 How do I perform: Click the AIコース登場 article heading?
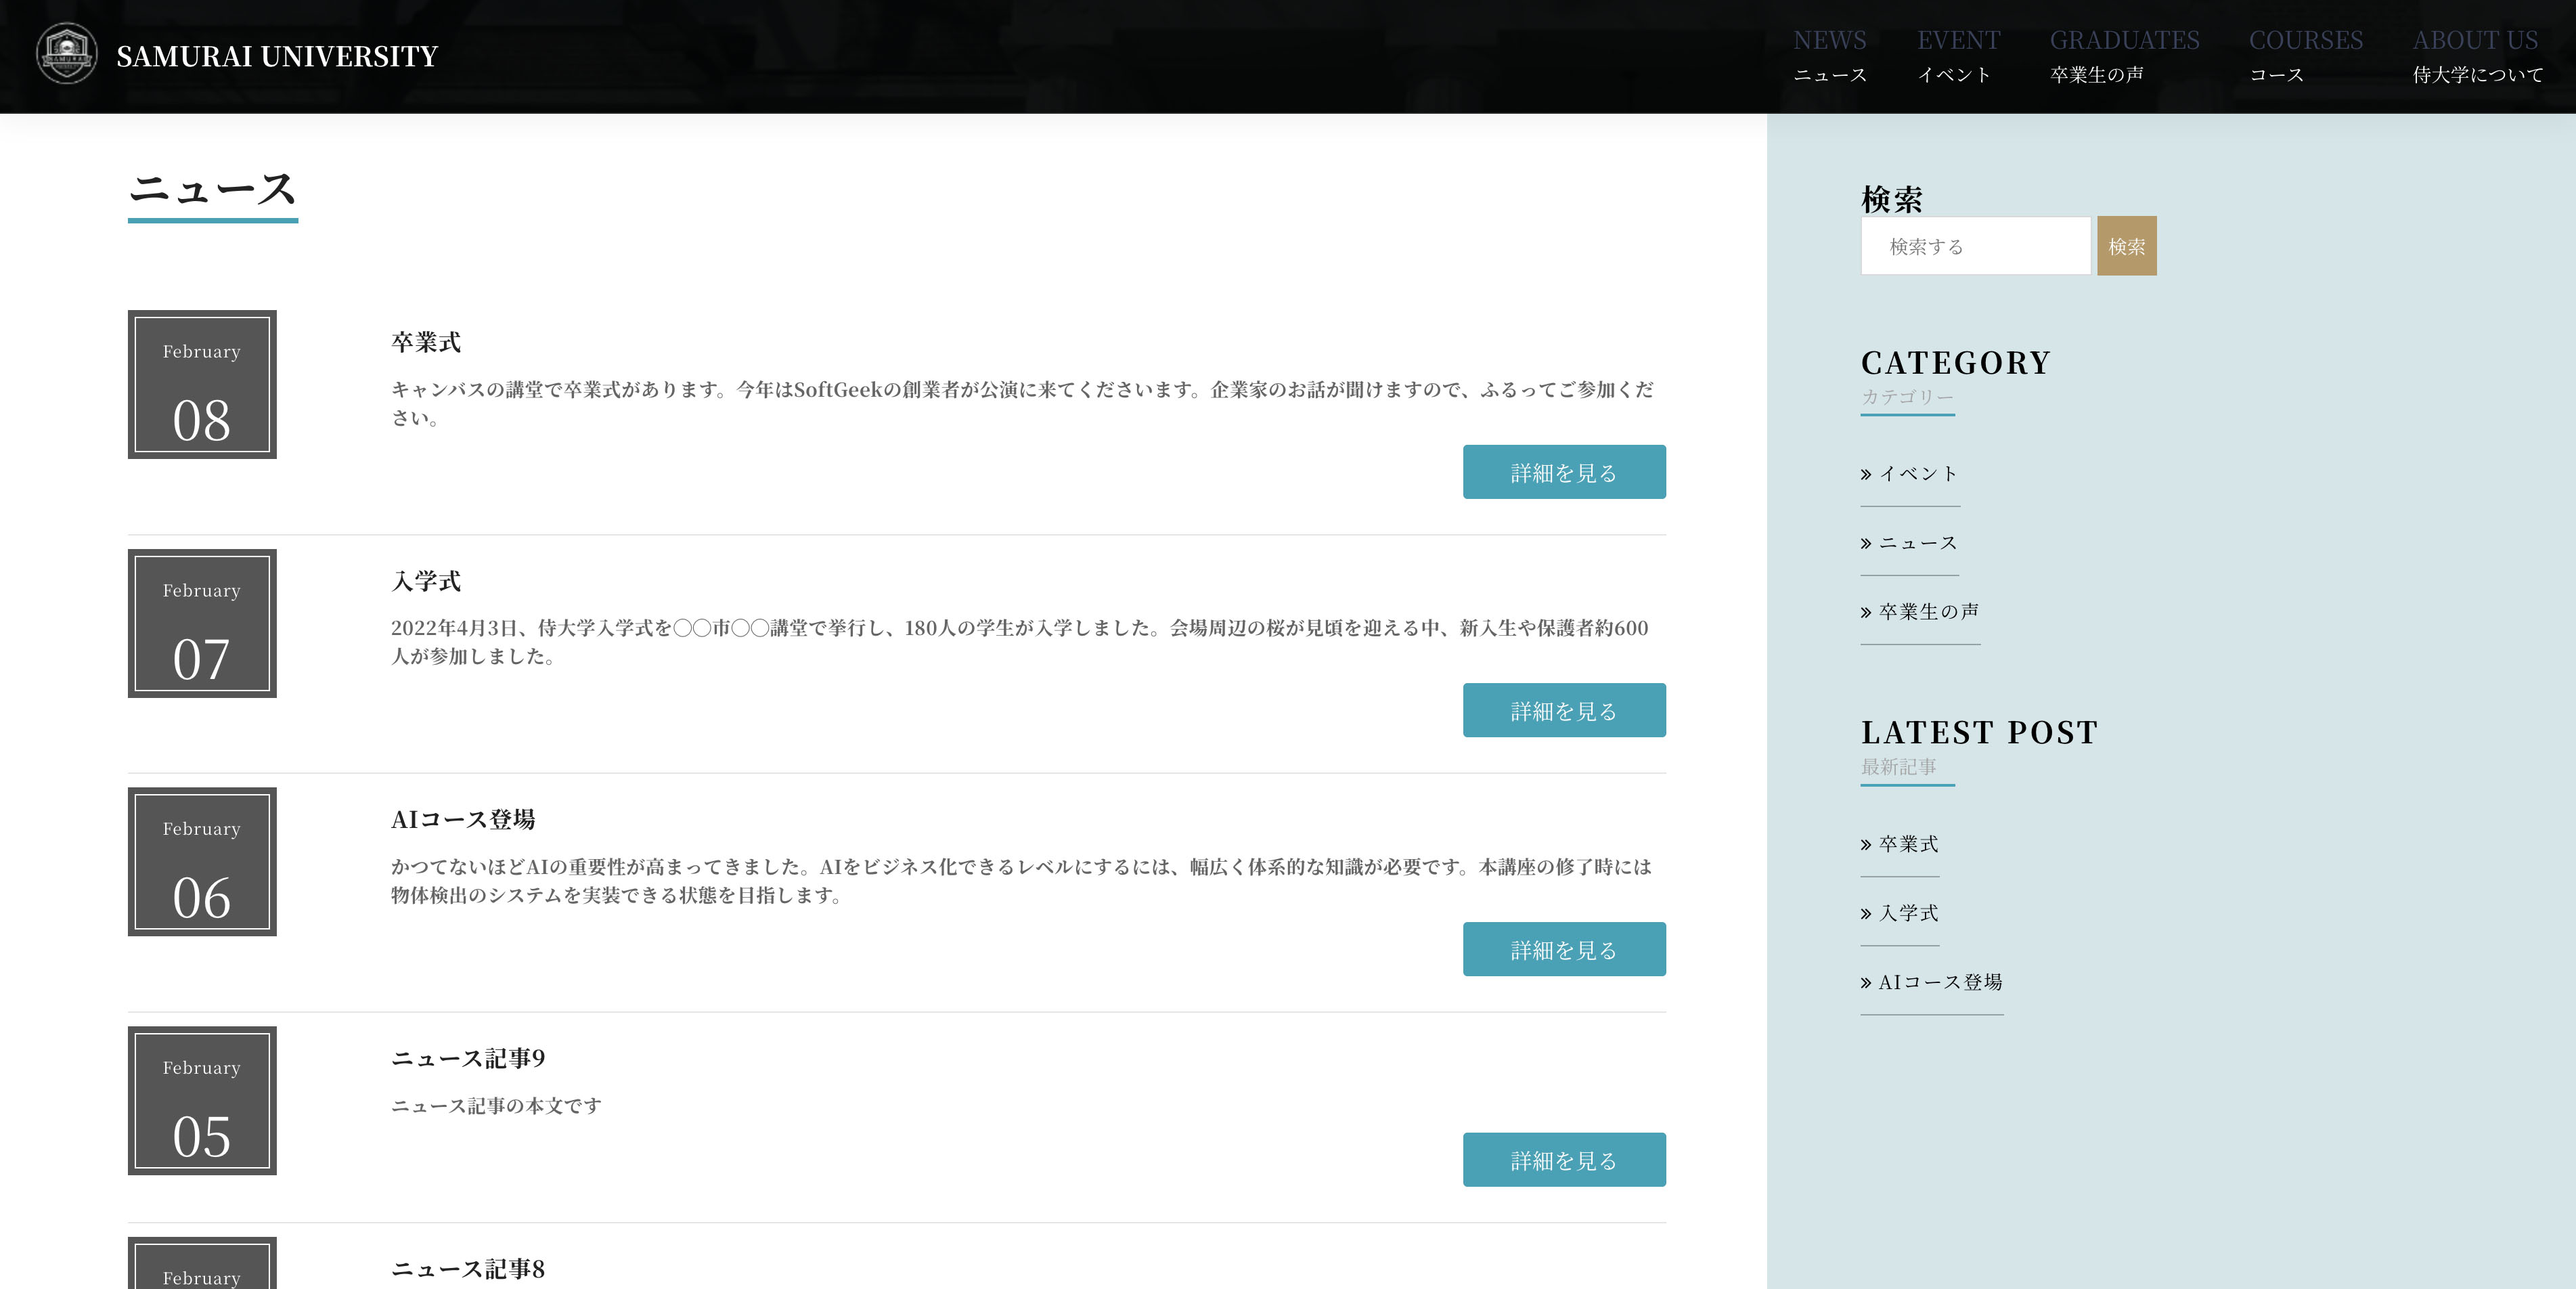tap(463, 820)
